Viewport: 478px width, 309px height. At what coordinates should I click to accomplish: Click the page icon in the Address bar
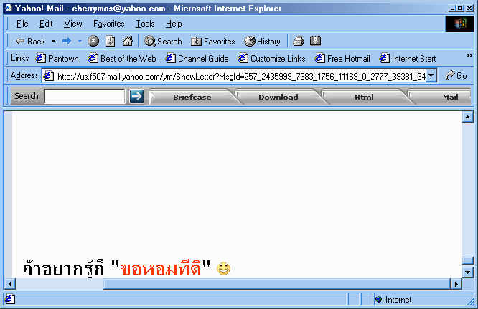click(x=49, y=76)
